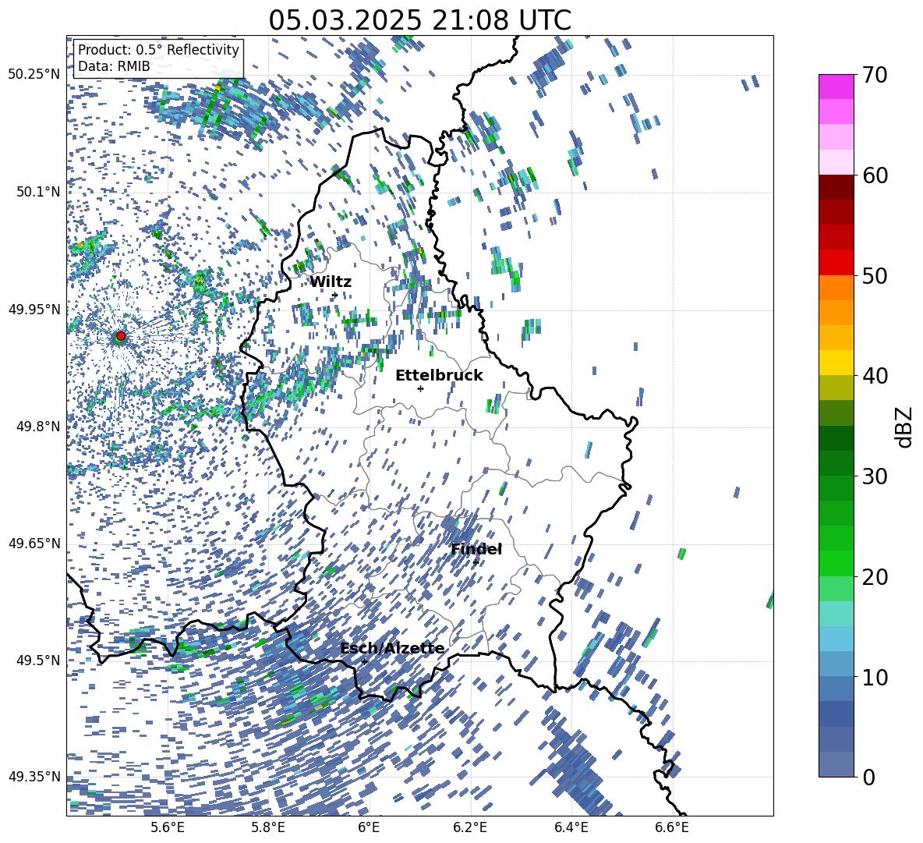Click the orange colorbar segment below 50
The width and height of the screenshot is (923, 843).
[836, 288]
